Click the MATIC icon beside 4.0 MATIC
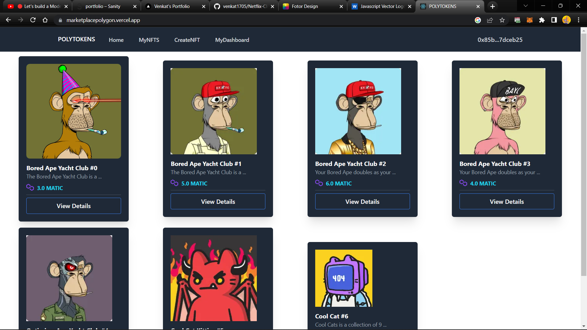Viewport: 587px width, 330px height. pos(463,183)
